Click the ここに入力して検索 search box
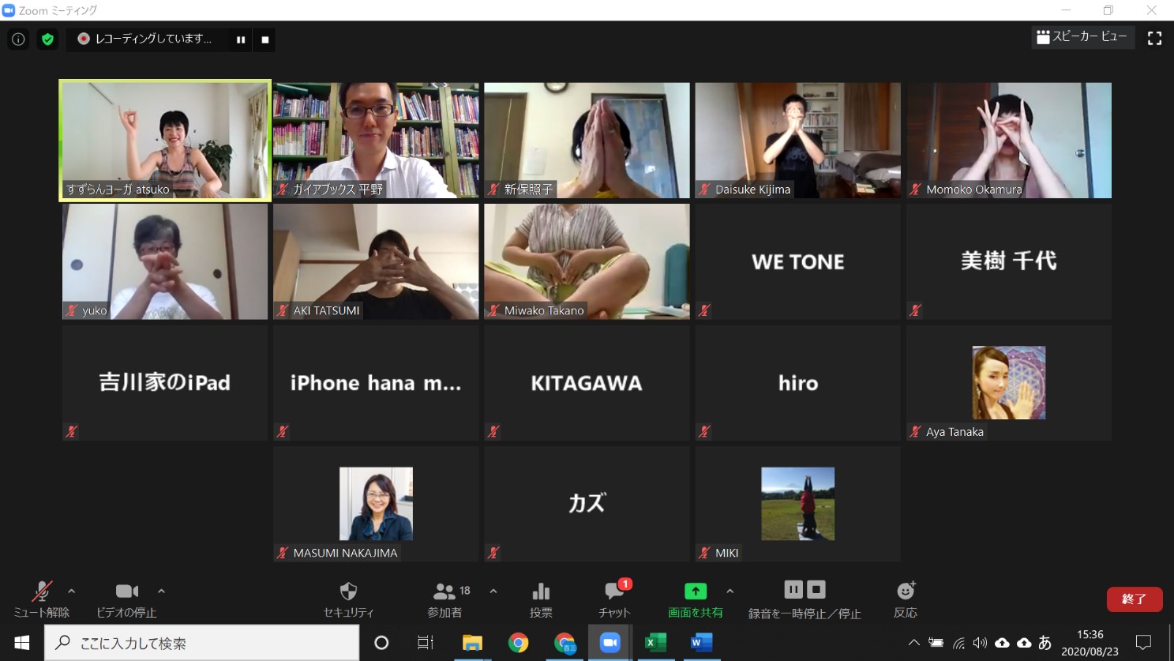Screen dimensions: 1174x661 [202, 643]
